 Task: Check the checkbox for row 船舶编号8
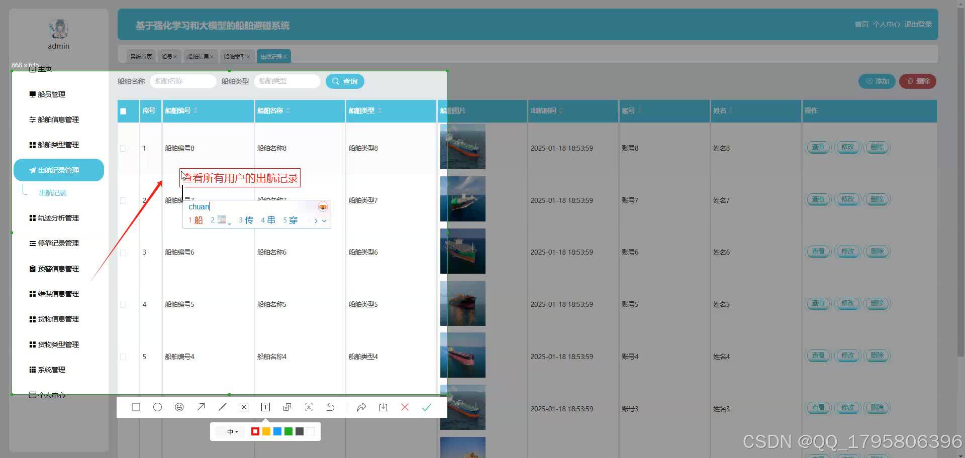[123, 148]
